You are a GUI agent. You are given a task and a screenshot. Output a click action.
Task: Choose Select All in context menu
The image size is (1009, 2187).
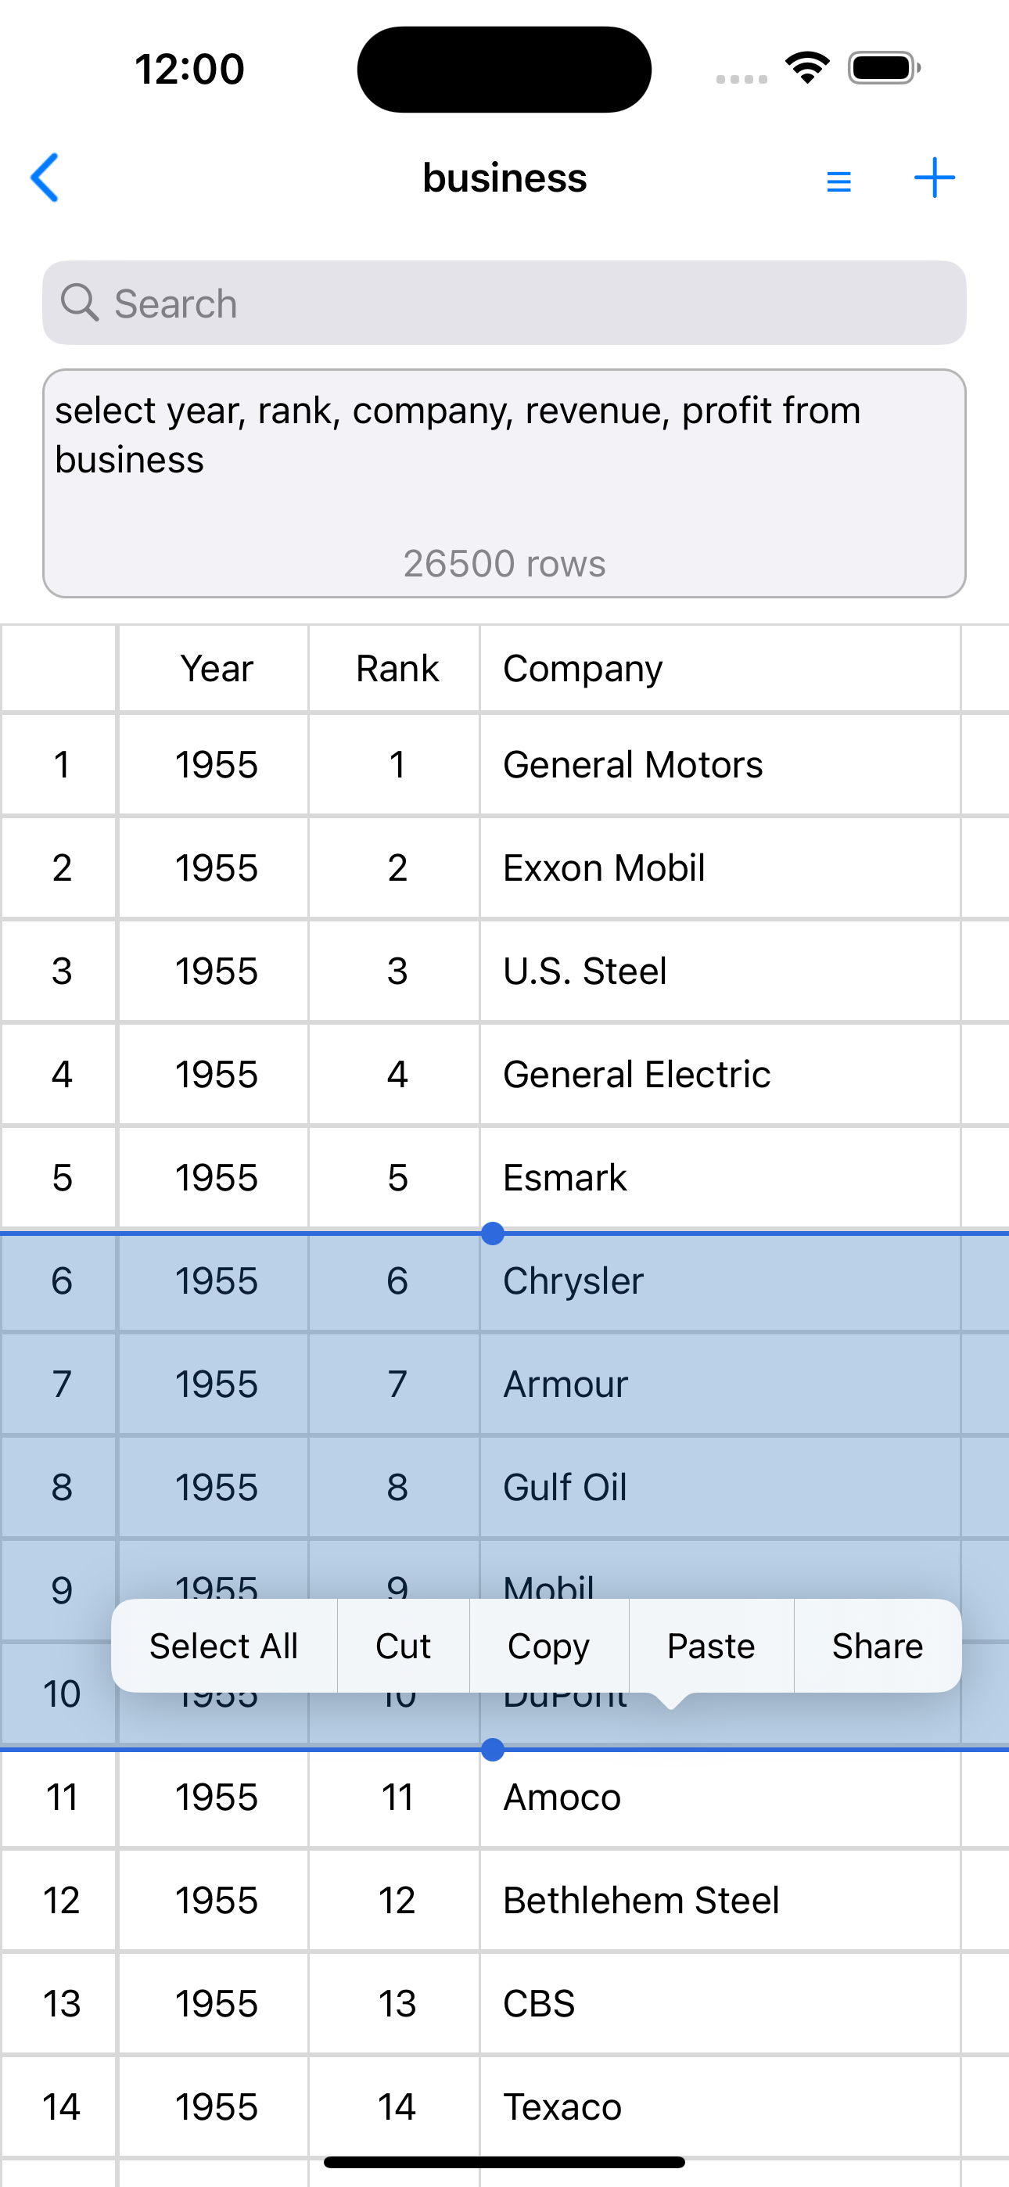pos(224,1647)
